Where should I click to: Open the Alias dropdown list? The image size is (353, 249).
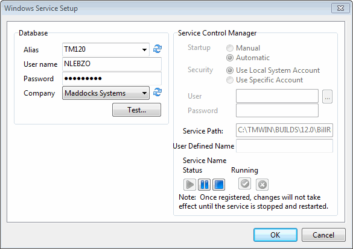click(x=144, y=49)
